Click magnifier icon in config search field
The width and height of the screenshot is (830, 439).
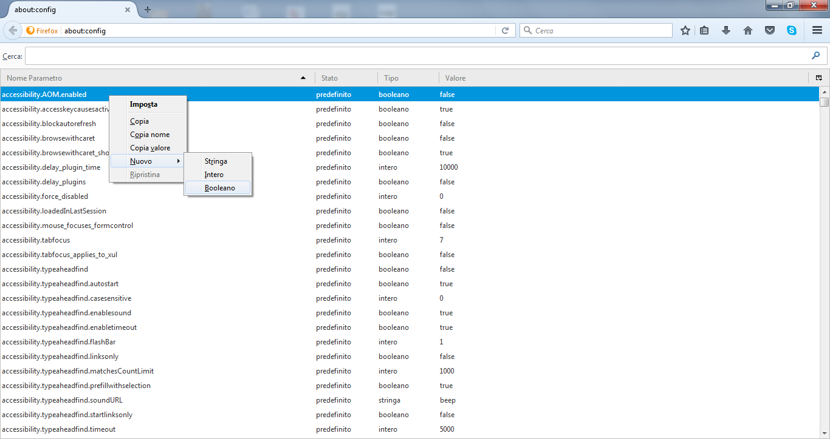815,56
